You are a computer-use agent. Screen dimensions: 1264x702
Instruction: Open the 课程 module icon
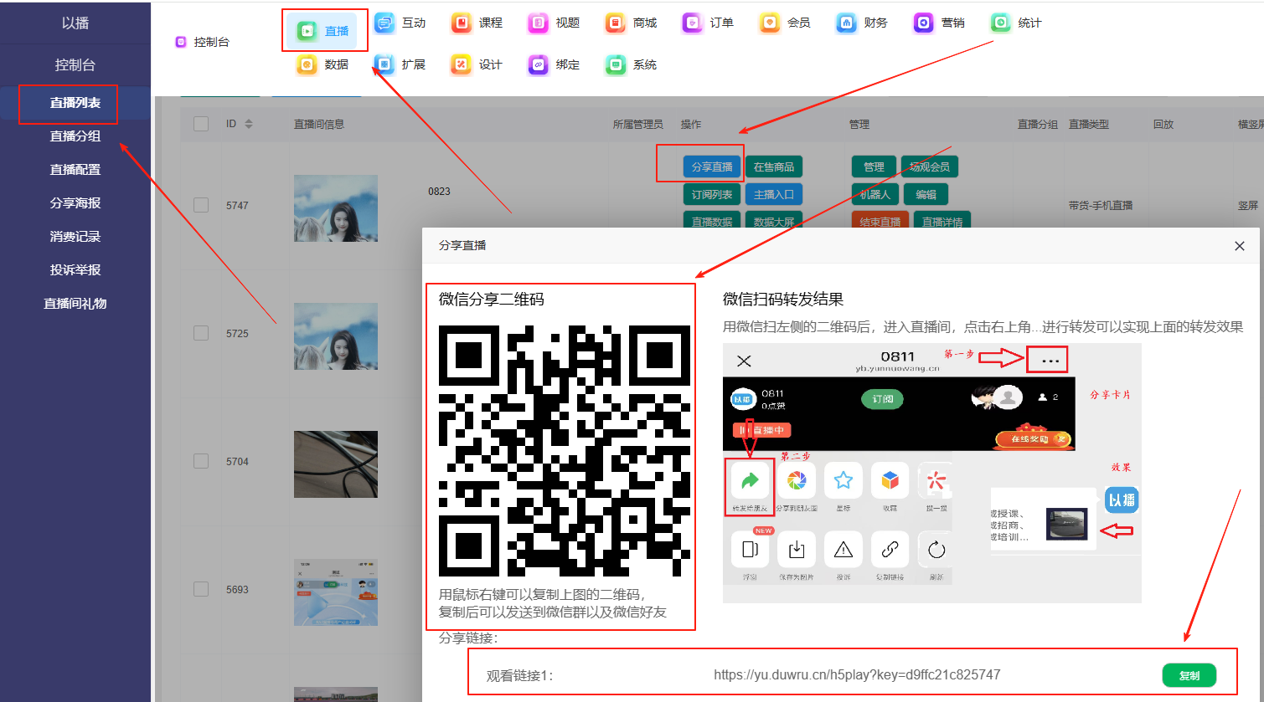[462, 23]
